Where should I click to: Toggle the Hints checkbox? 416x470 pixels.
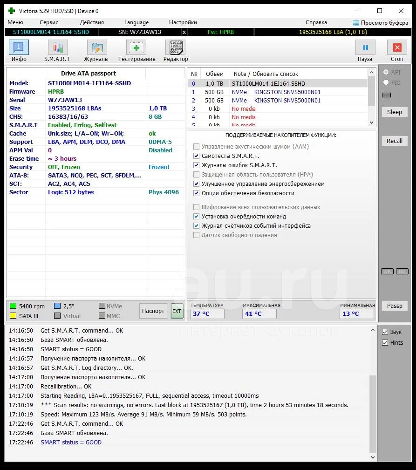385,343
